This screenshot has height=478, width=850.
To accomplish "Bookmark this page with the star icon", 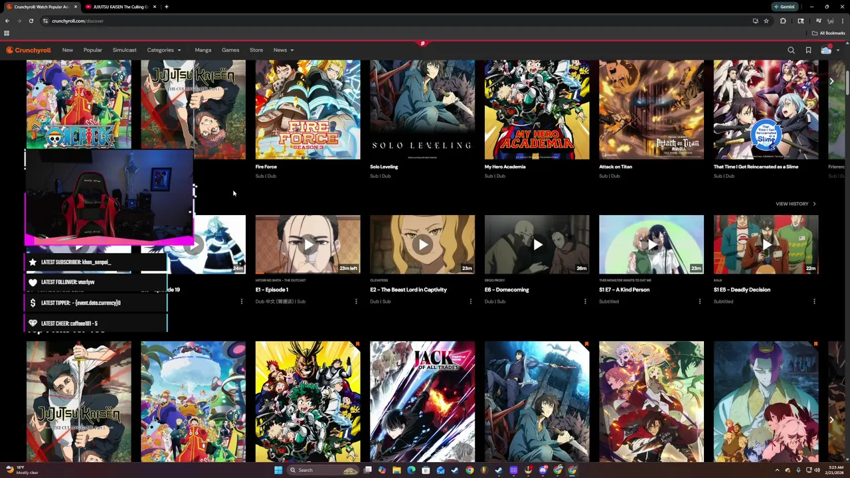I will 766,21.
